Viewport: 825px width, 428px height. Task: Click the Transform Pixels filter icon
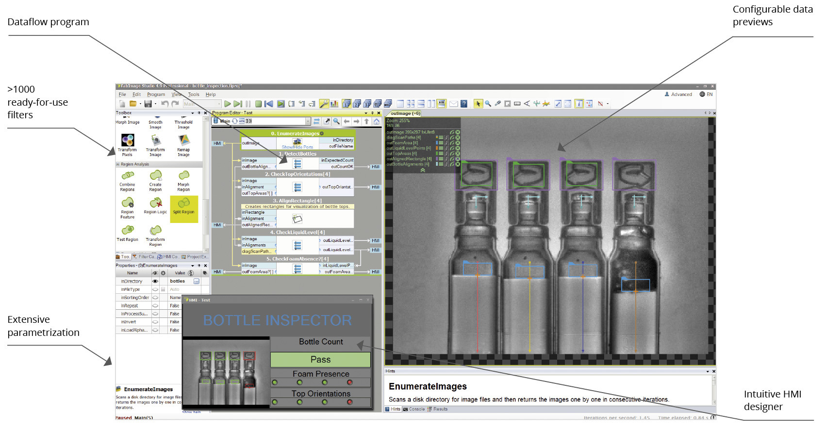[x=128, y=141]
